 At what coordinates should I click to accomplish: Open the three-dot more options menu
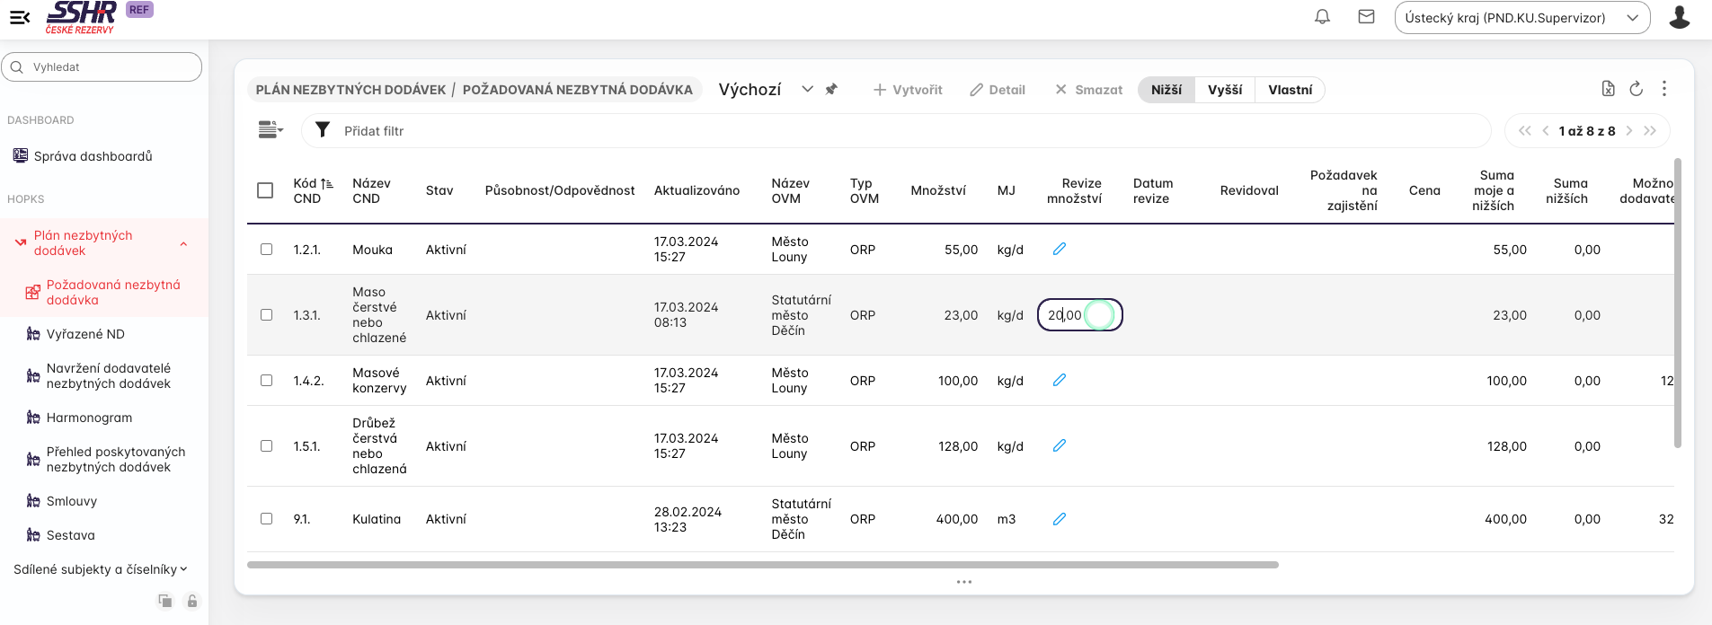point(1663,89)
